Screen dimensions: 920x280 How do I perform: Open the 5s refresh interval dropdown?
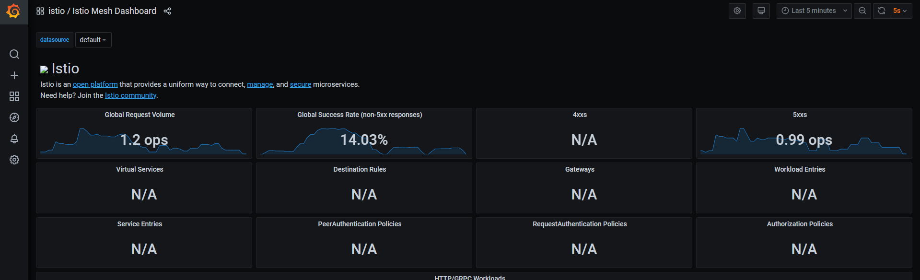[x=901, y=11]
